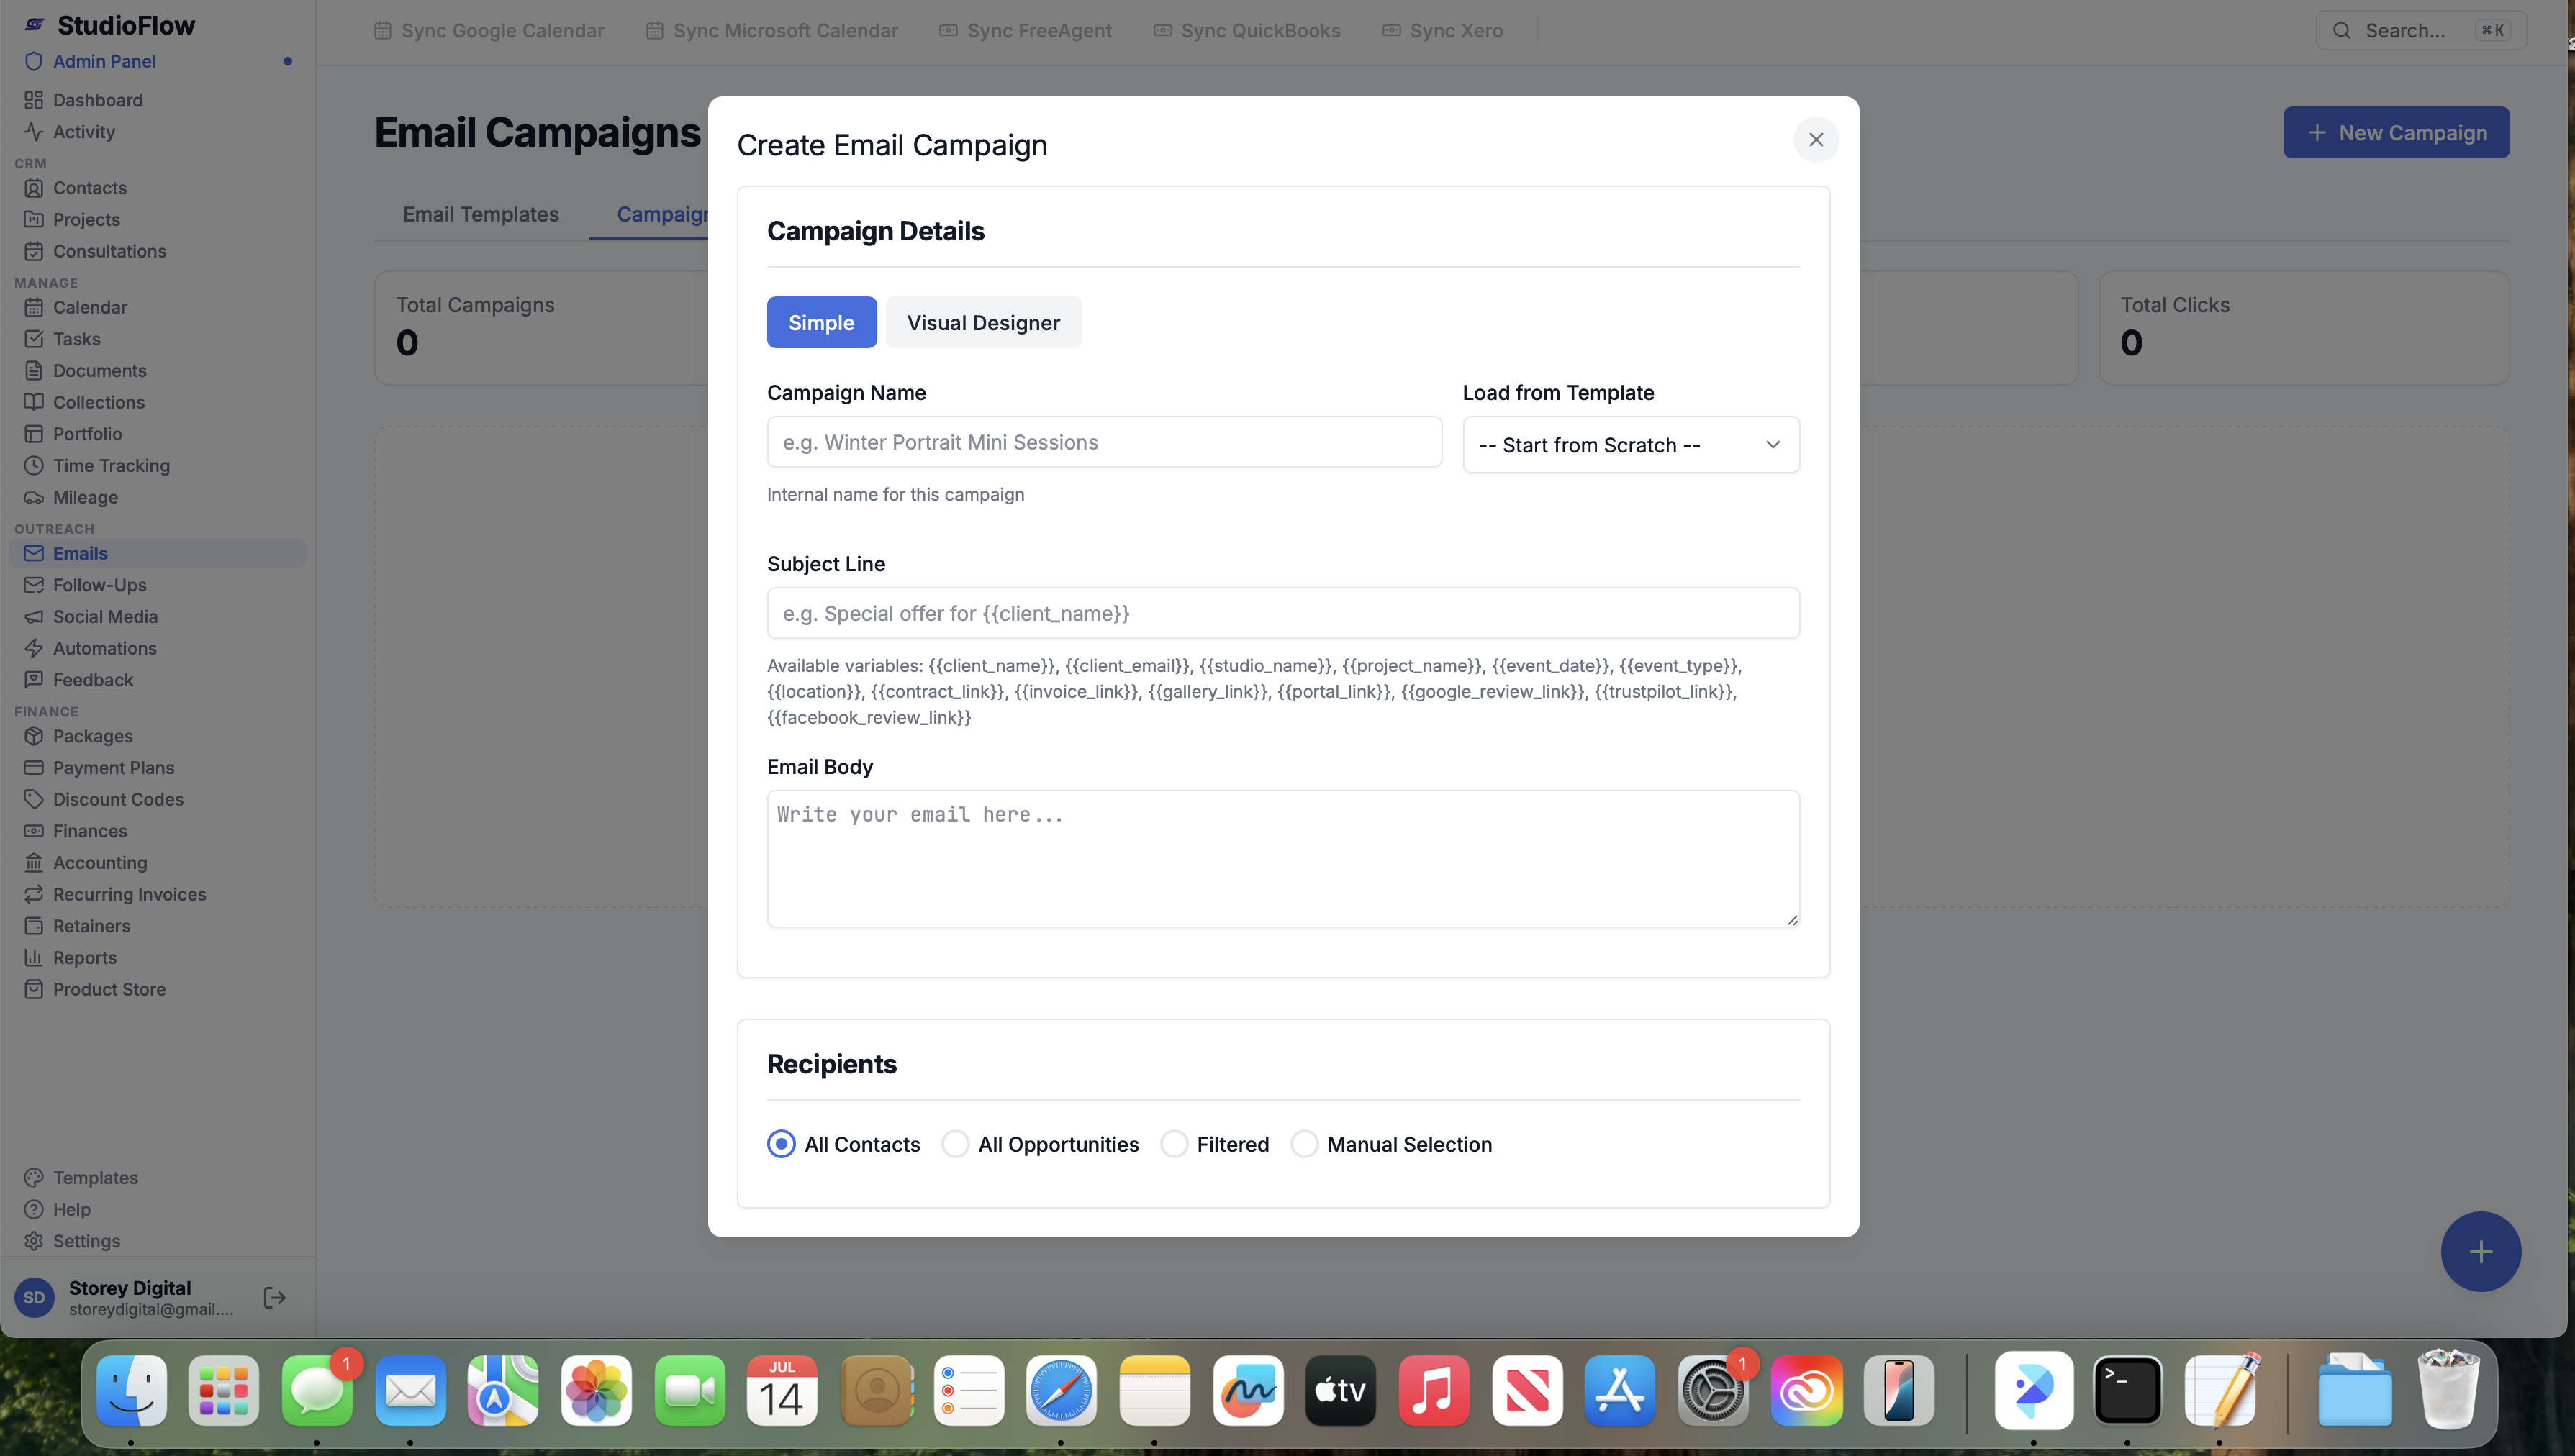The image size is (2575, 1456).
Task: Open the Load from Template dropdown
Action: click(1631, 445)
